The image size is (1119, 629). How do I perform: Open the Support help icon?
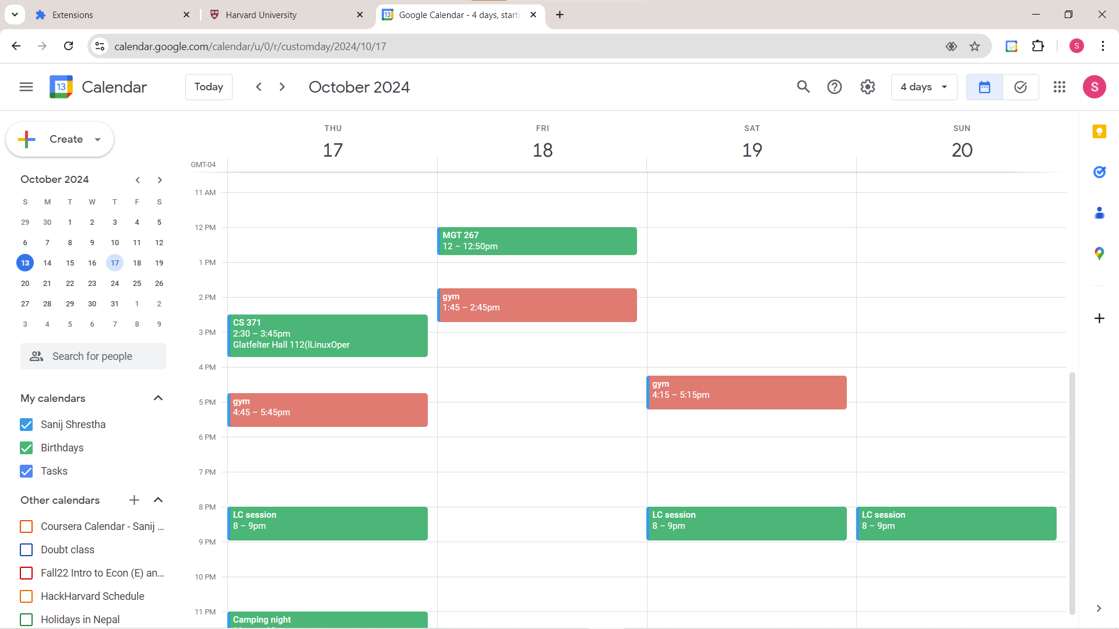[835, 87]
